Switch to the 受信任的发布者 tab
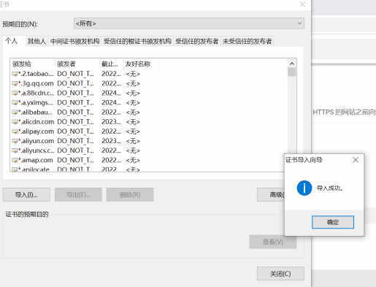376x287 pixels. point(196,41)
